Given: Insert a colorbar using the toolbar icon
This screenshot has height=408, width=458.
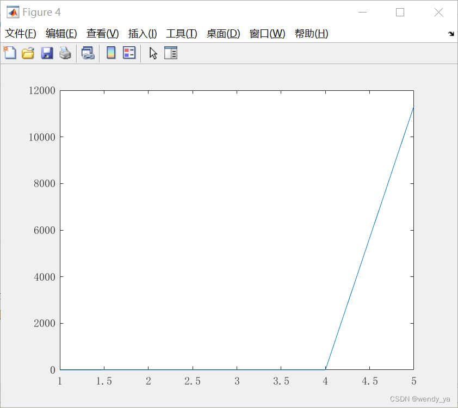Looking at the screenshot, I should point(111,53).
